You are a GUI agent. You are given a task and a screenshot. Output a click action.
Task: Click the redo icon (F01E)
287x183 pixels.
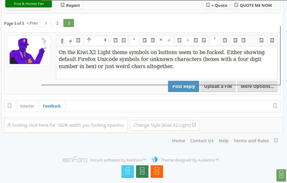click(x=244, y=40)
